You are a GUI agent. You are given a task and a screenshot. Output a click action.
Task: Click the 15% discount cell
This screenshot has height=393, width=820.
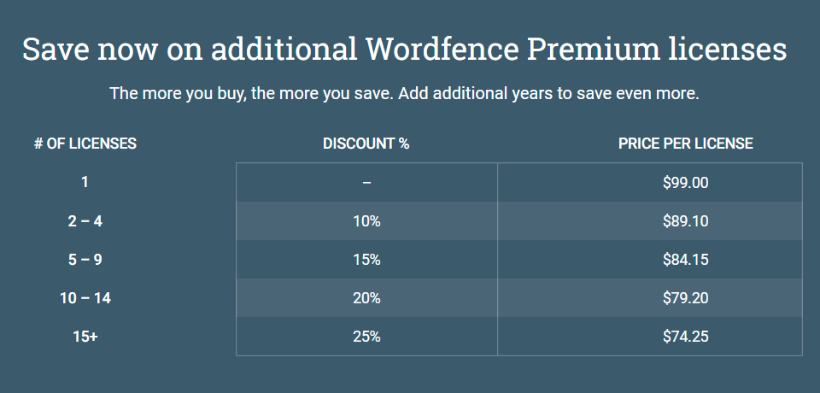(x=366, y=260)
